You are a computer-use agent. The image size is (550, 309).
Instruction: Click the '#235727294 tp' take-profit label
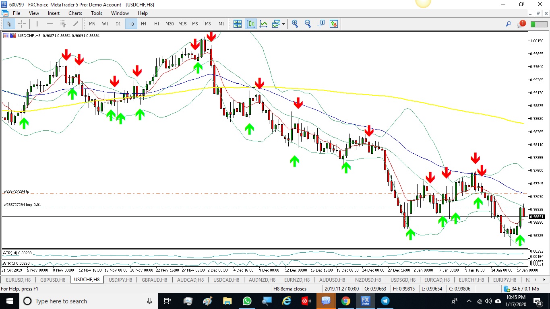(x=17, y=192)
